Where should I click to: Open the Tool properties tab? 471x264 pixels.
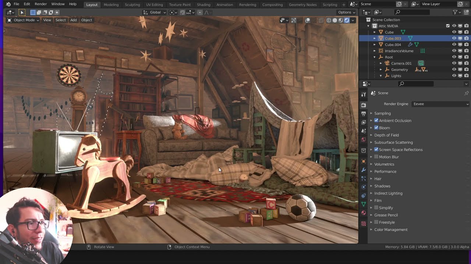[364, 94]
